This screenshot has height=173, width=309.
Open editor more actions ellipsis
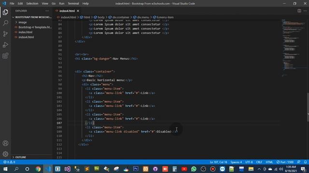tap(305, 11)
